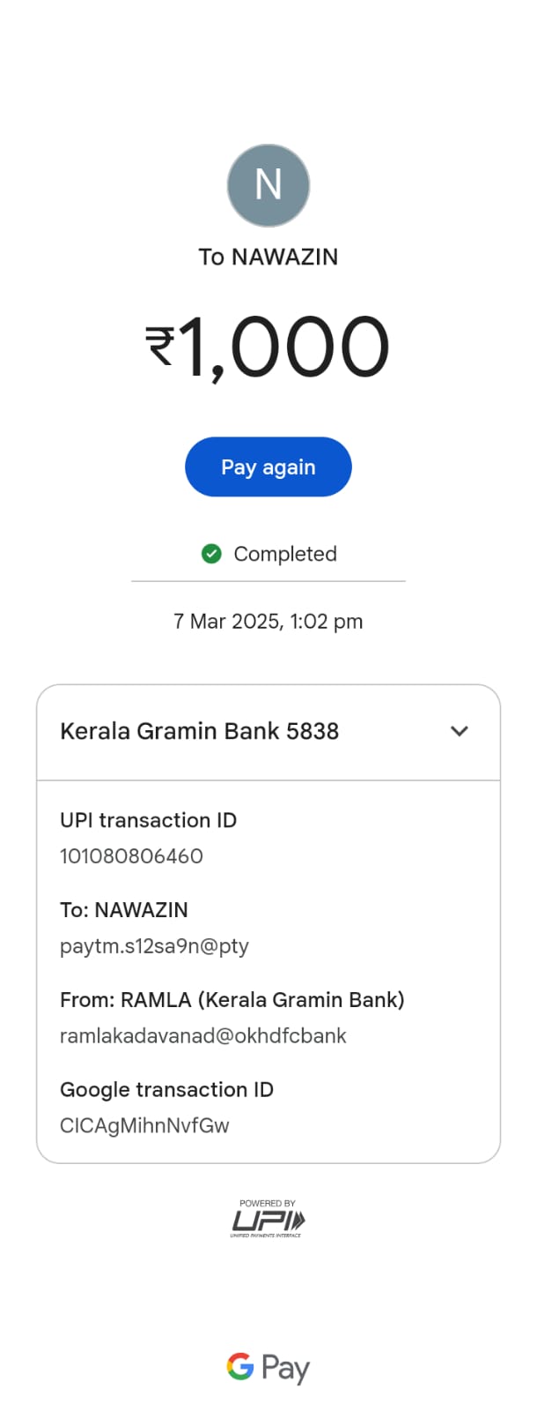Click the "To: NAWAZIN" detail line
Image resolution: width=537 pixels, height=1411 pixels.
pos(124,910)
